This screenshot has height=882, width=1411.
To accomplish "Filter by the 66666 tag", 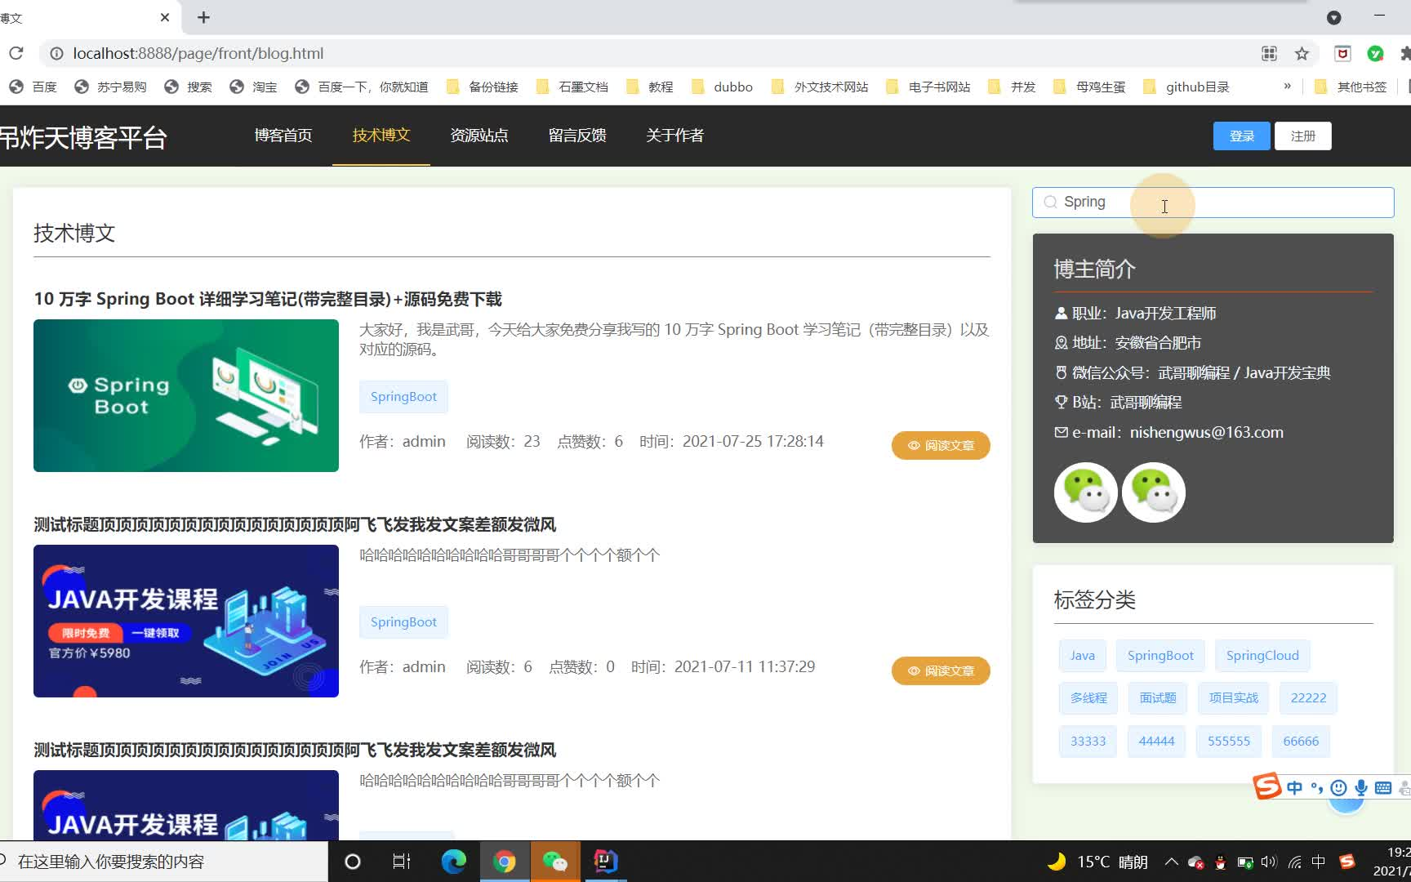I will point(1301,742).
